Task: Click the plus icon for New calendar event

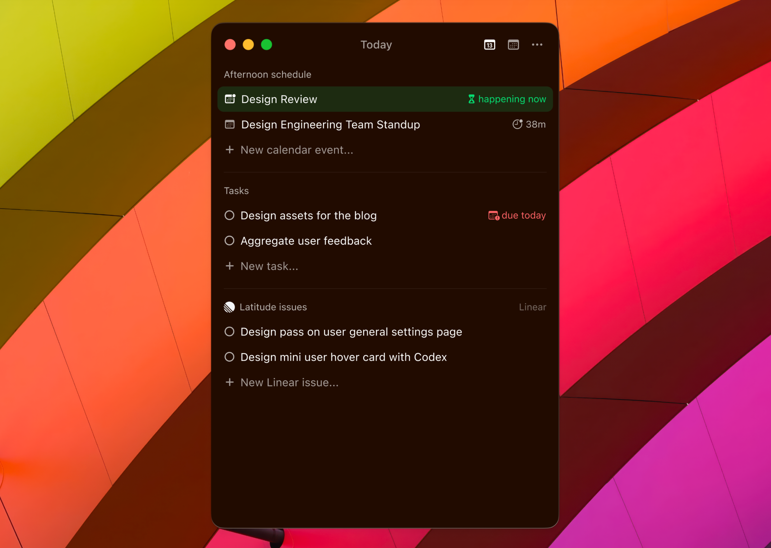Action: click(x=229, y=150)
